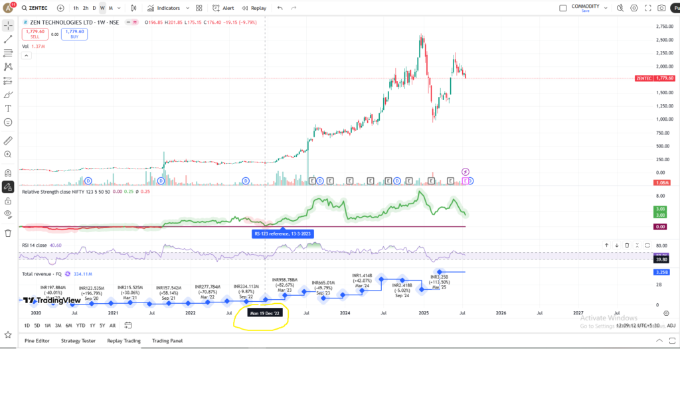This screenshot has width=680, height=404.
Task: Create an Alert
Action: pos(223,8)
